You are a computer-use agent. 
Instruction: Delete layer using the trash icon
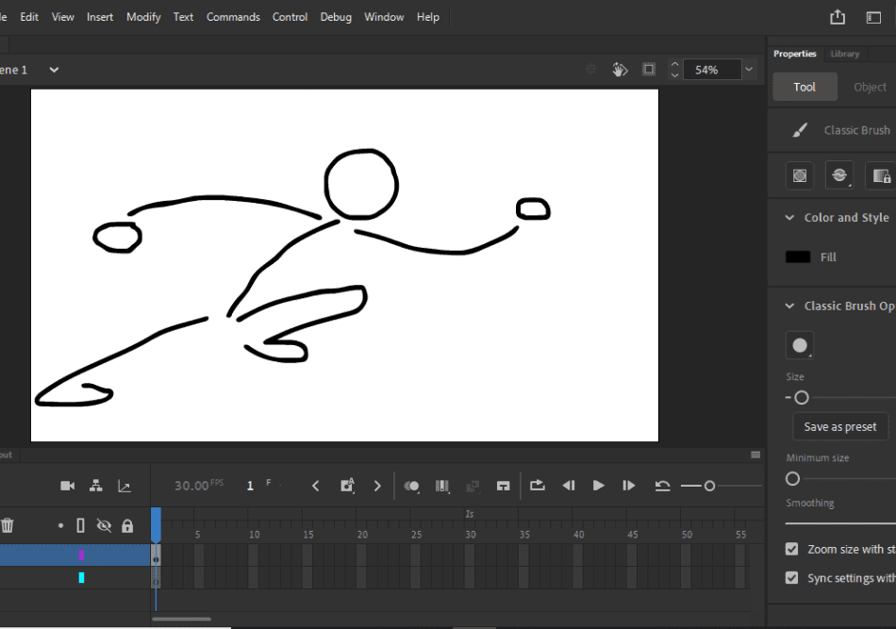(8, 526)
